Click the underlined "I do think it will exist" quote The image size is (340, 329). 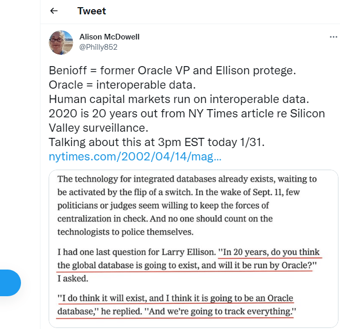(x=174, y=298)
